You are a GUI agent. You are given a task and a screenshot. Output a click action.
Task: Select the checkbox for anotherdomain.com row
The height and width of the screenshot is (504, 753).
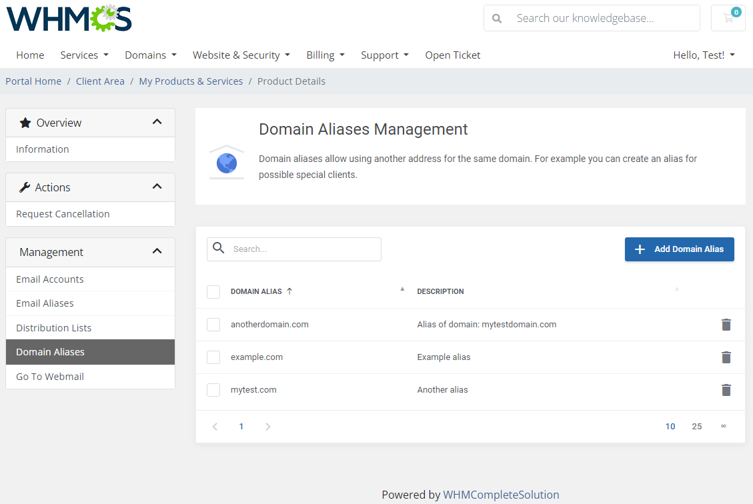point(213,324)
